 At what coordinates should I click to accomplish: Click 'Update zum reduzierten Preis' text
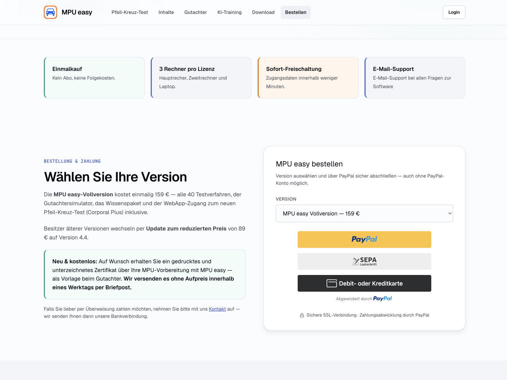(x=186, y=229)
